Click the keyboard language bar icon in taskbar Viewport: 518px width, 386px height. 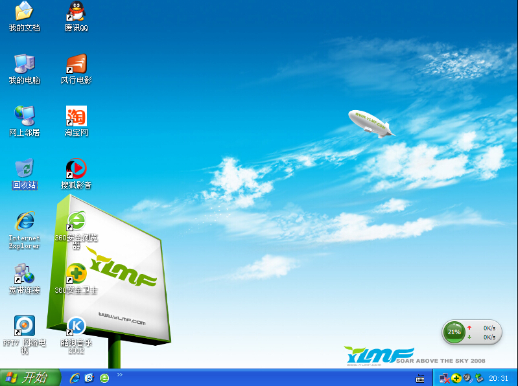coord(420,378)
